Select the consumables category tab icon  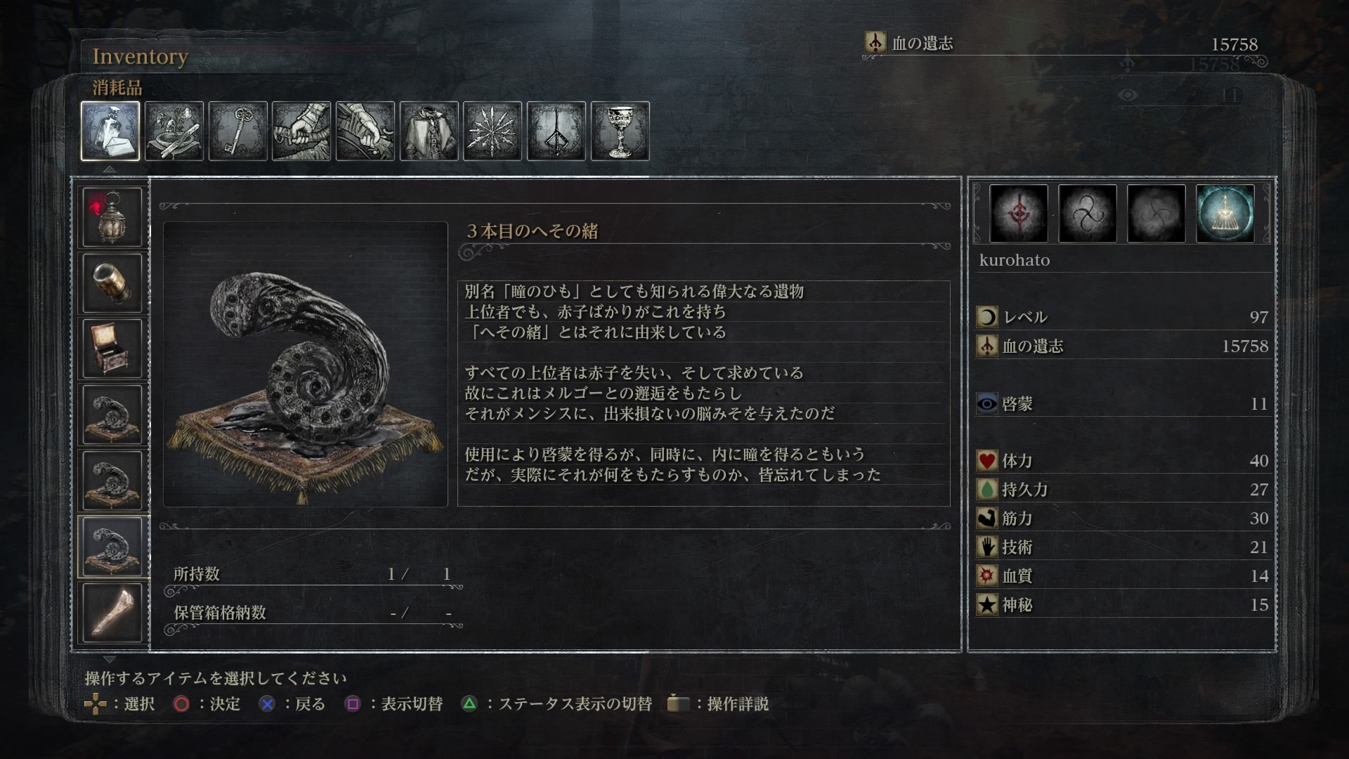110,131
